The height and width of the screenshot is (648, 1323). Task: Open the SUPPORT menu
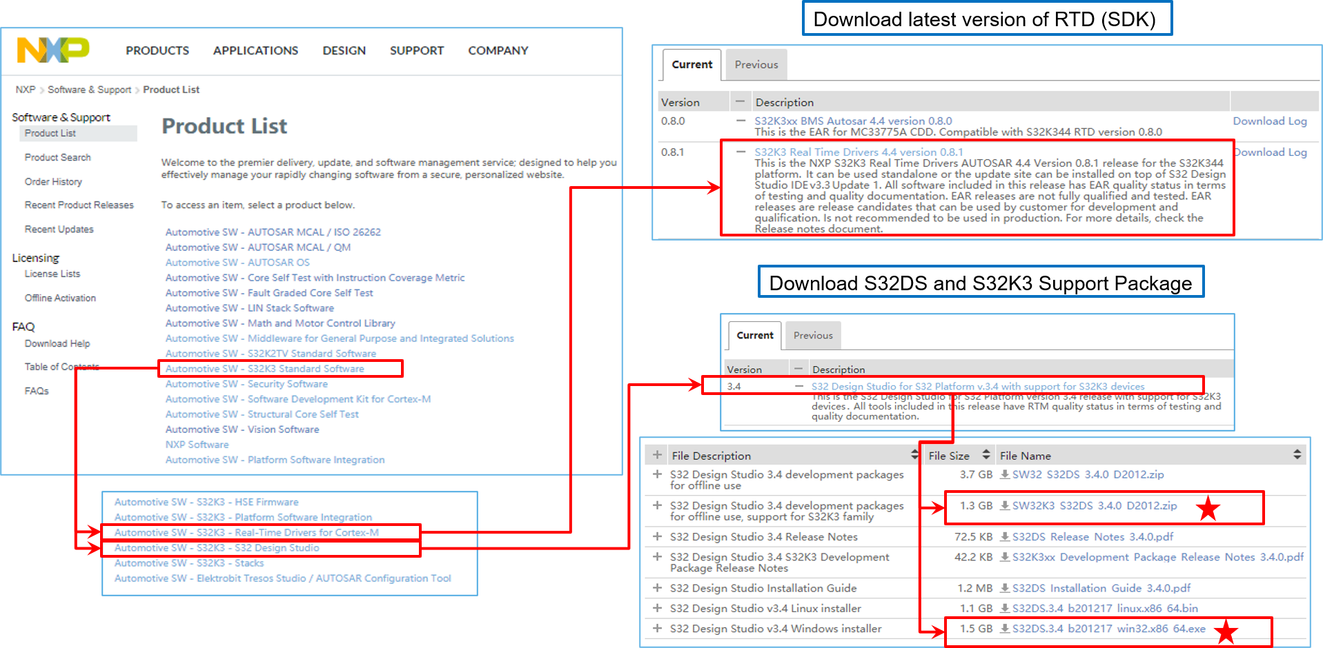417,50
